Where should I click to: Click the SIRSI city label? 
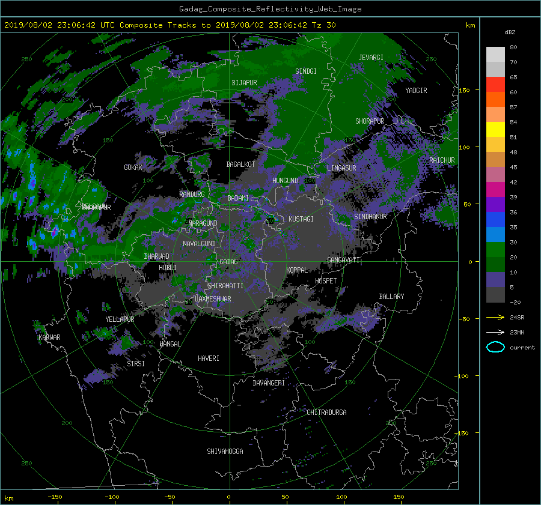pos(136,364)
